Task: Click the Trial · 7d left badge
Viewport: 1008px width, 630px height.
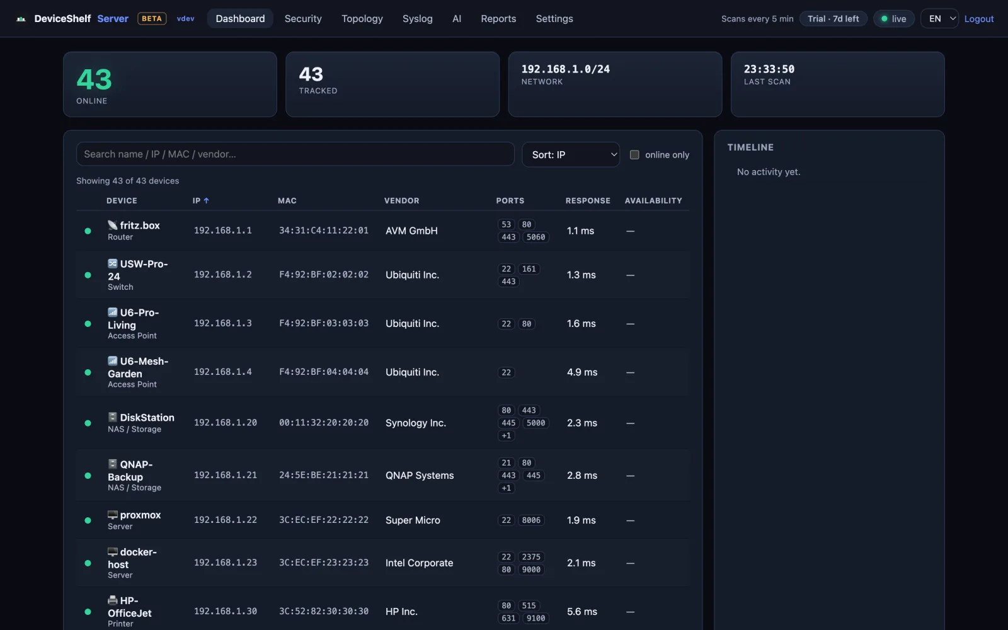Action: coord(833,19)
